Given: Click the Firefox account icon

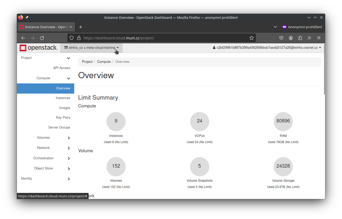Looking at the screenshot, I should (291, 38).
